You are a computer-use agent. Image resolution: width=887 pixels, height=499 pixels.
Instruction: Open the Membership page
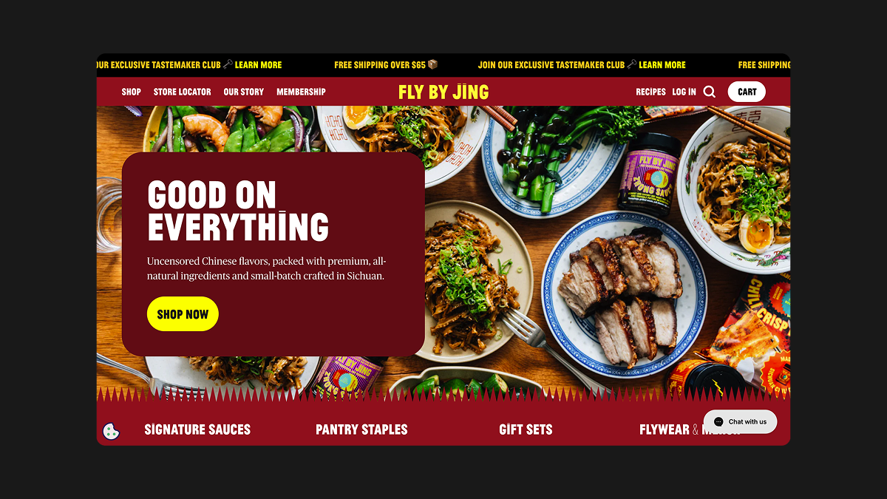(301, 92)
